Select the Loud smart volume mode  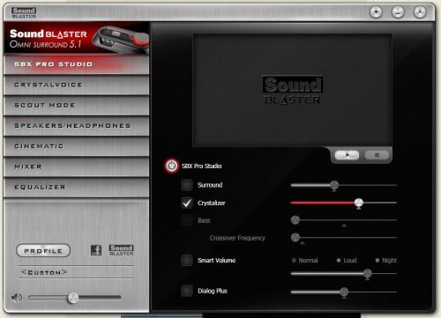(x=347, y=260)
